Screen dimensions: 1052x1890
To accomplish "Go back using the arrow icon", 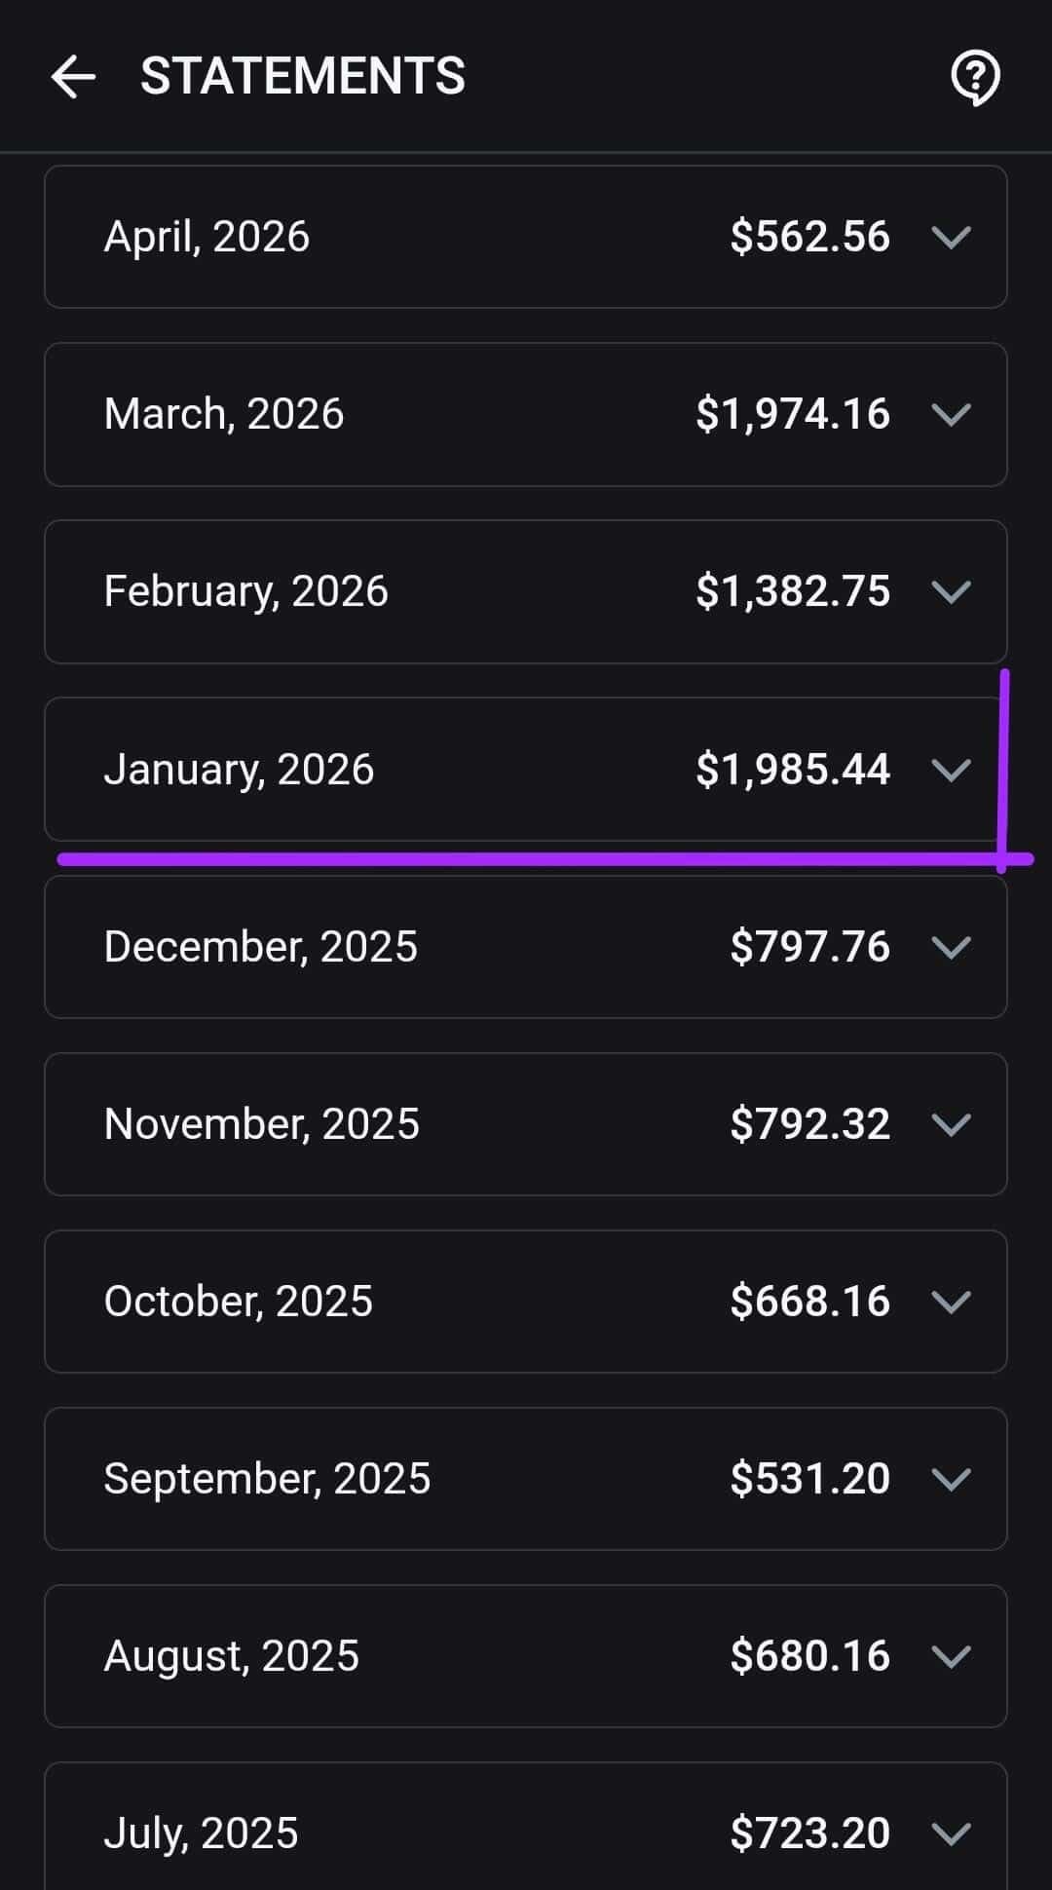I will click(73, 77).
